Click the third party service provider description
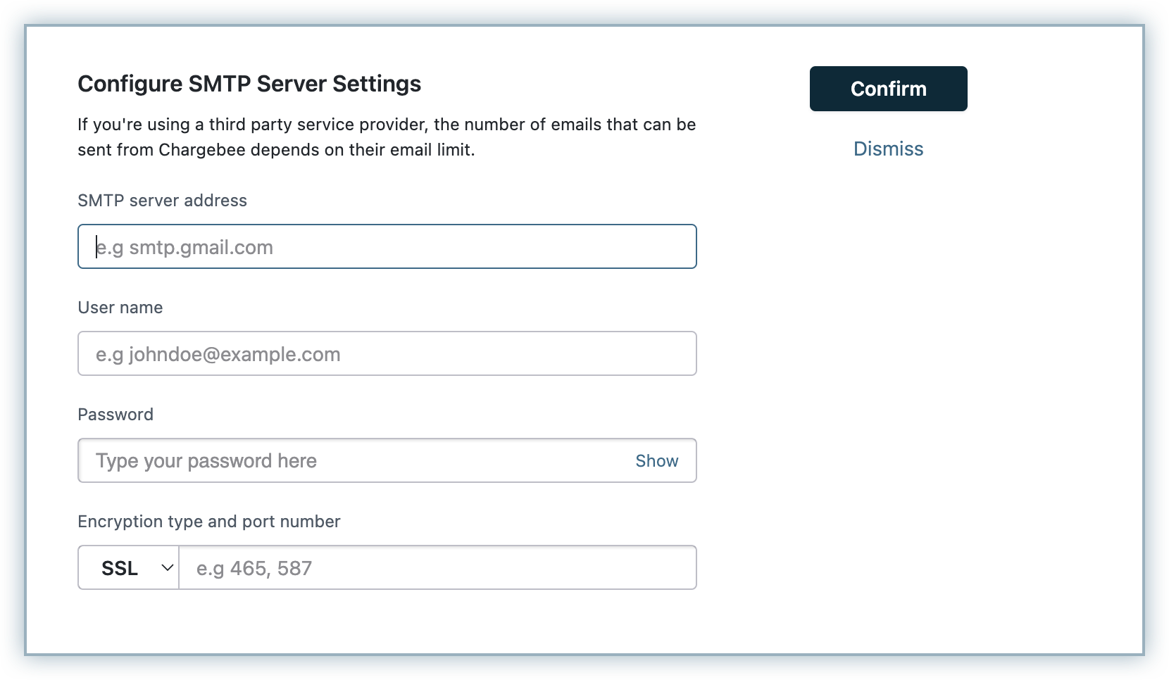The height and width of the screenshot is (680, 1169). [x=387, y=137]
